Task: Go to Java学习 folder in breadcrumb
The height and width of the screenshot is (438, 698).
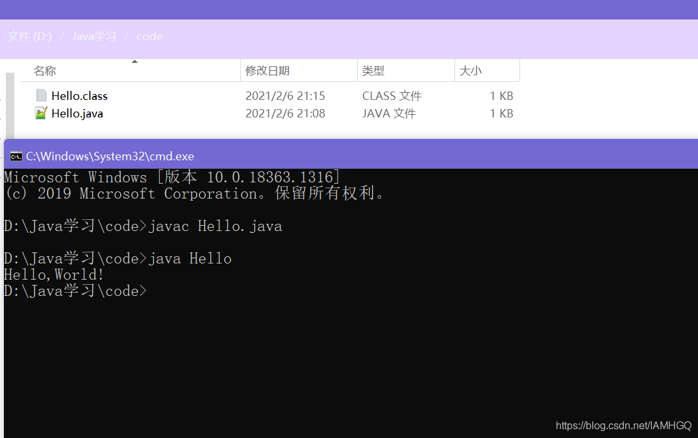Action: click(94, 36)
